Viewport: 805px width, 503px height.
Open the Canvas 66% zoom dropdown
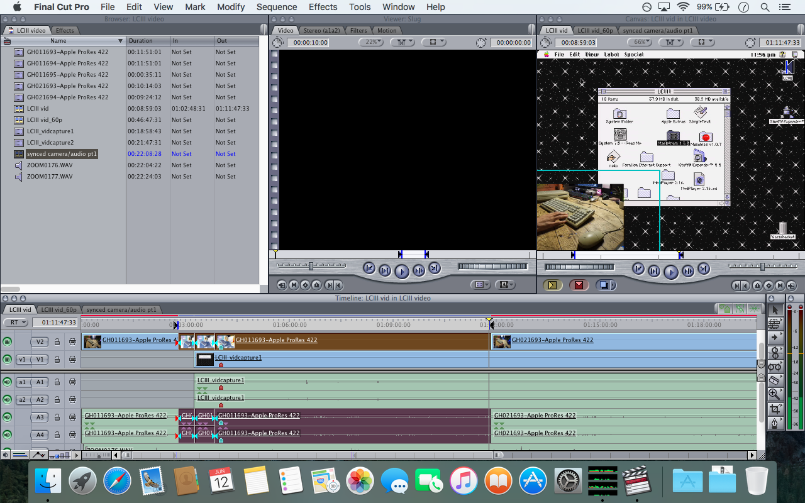638,42
